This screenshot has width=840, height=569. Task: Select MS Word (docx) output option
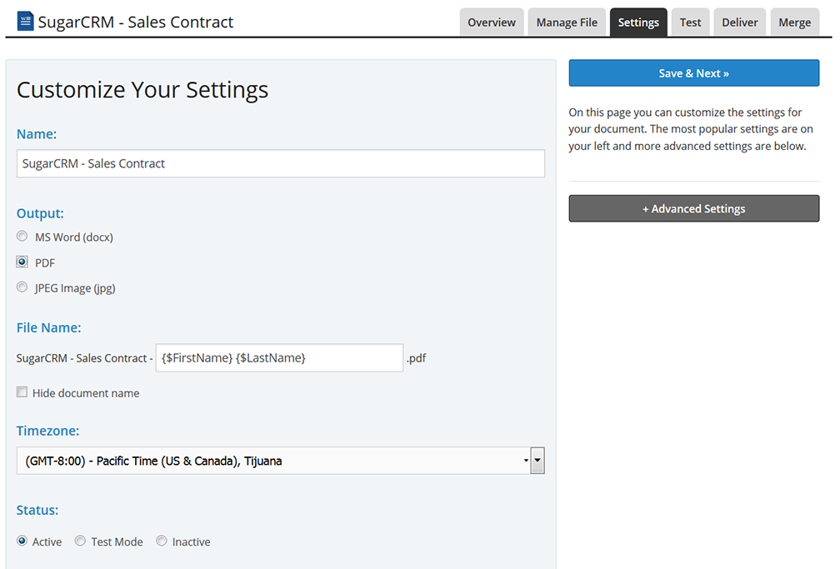pos(22,237)
